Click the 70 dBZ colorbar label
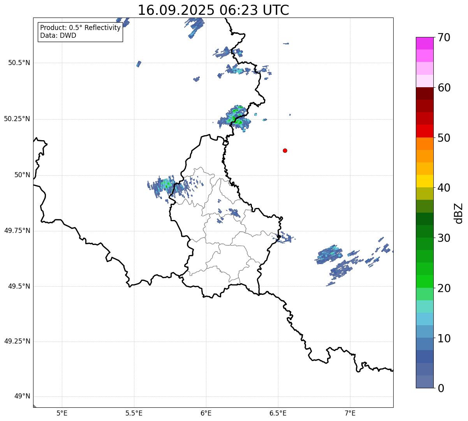 (444, 37)
